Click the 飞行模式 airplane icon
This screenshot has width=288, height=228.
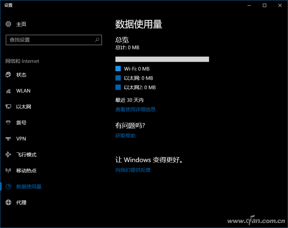[x=8, y=155]
